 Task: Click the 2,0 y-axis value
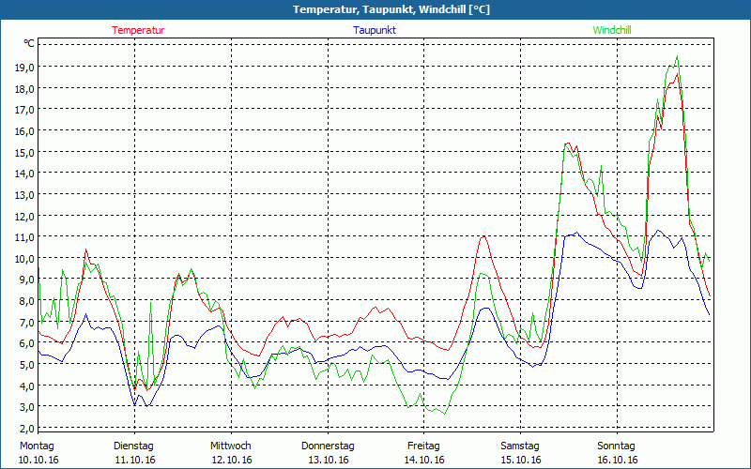[x=27, y=428]
